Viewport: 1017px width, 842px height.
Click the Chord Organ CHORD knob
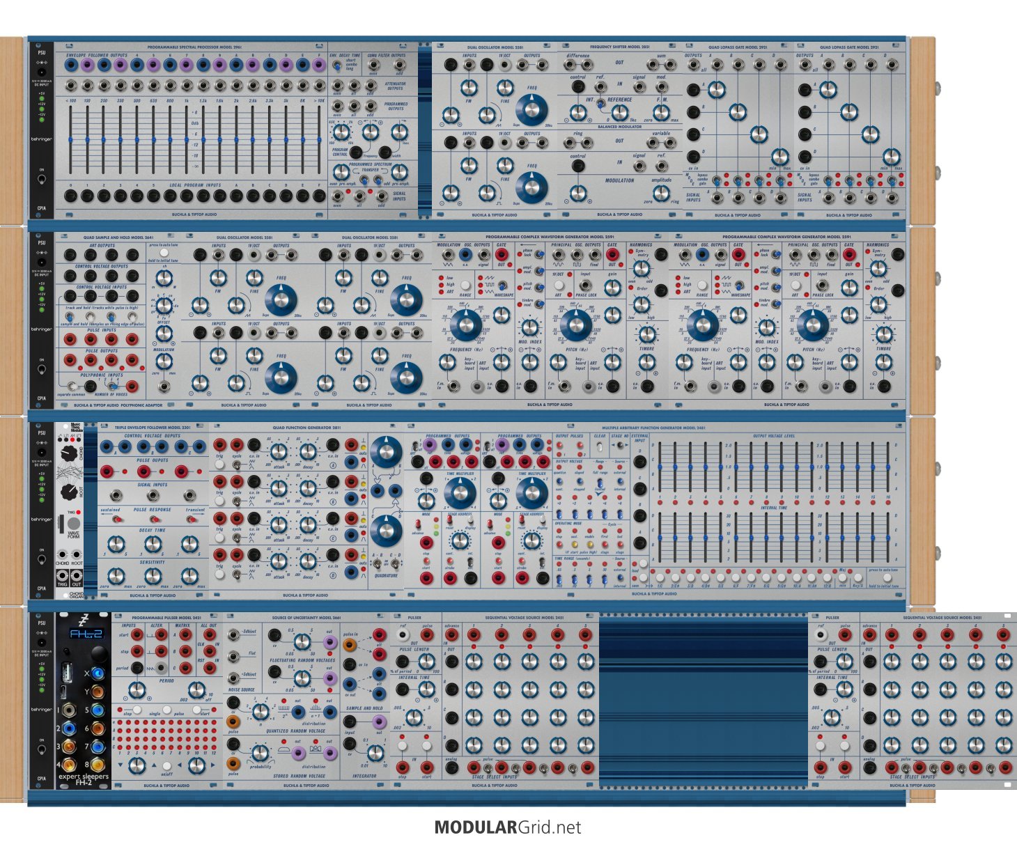pos(68,453)
